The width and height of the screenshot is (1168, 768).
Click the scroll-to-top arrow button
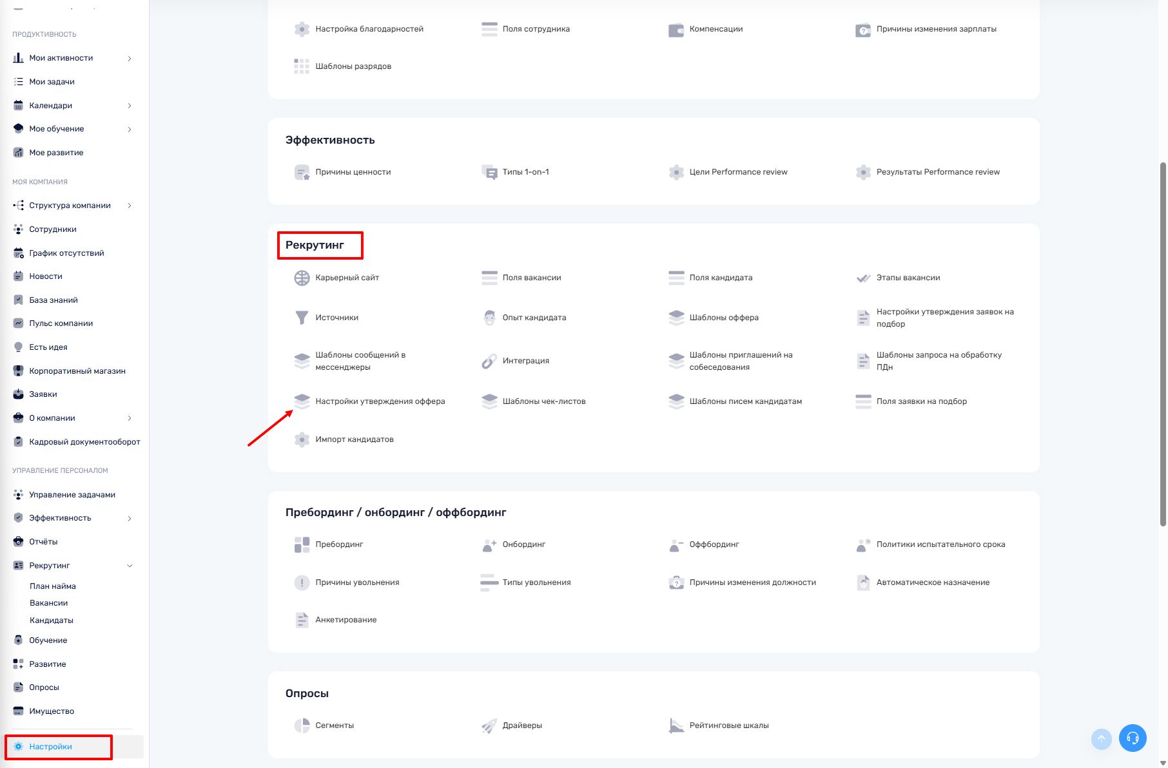coord(1101,739)
